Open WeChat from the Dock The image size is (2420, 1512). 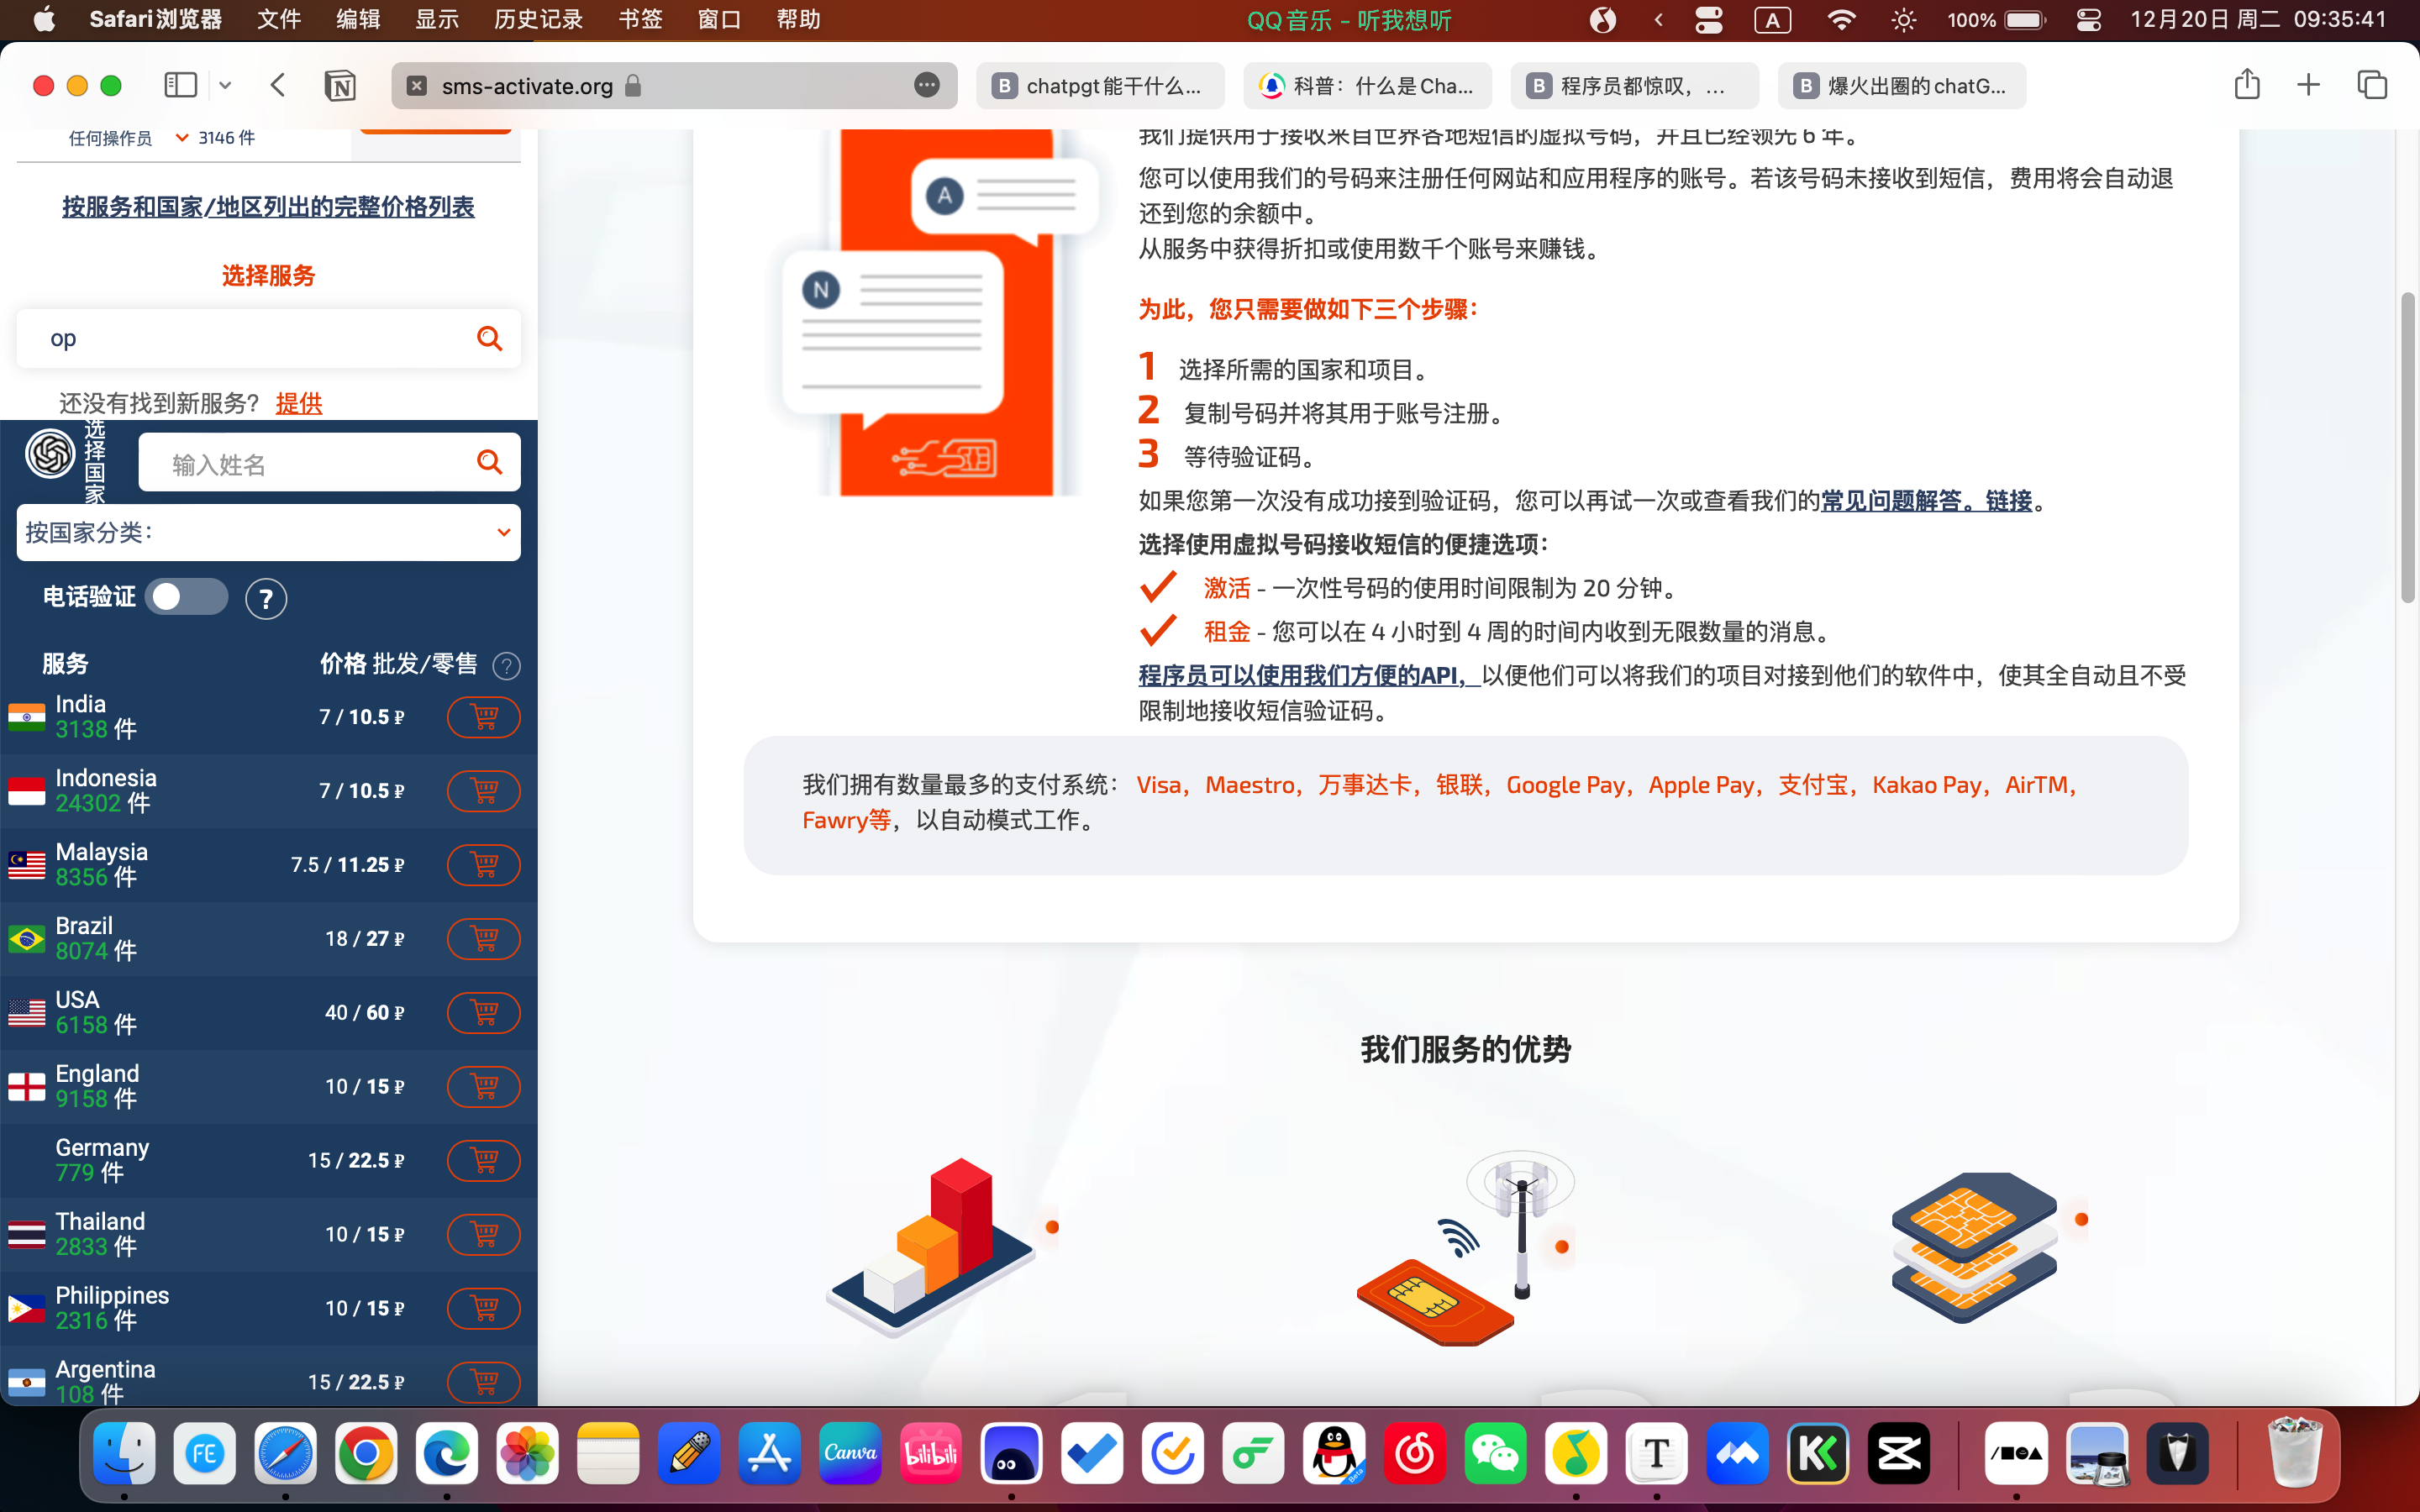1495,1453
